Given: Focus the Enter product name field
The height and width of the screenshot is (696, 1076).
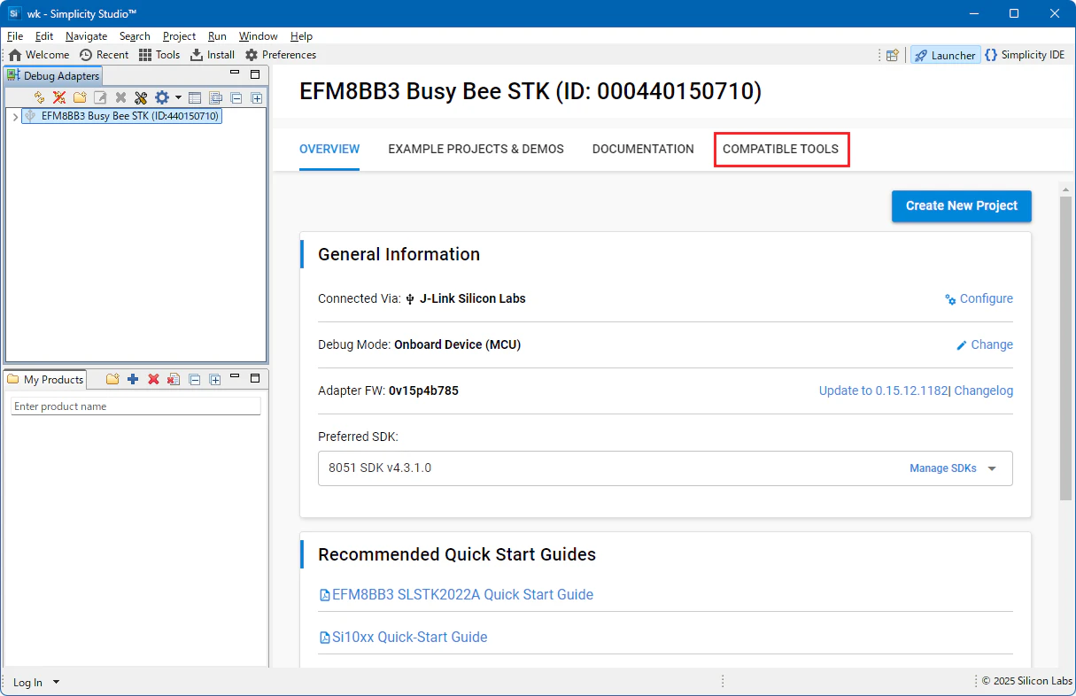Looking at the screenshot, I should (x=135, y=406).
